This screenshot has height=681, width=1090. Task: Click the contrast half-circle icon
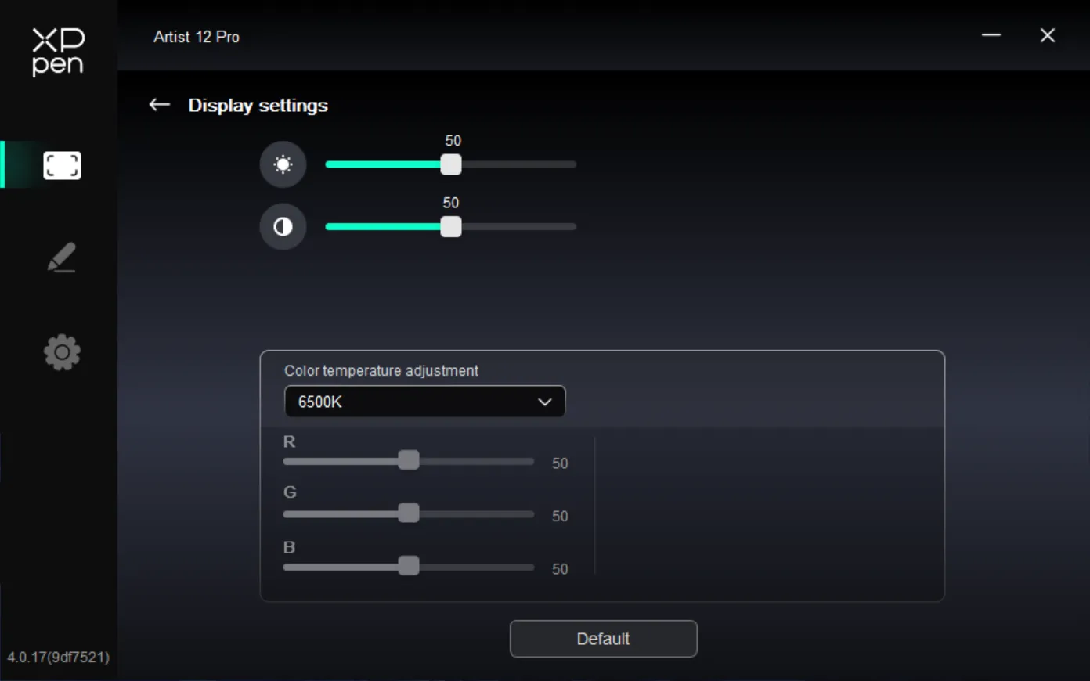[283, 227]
